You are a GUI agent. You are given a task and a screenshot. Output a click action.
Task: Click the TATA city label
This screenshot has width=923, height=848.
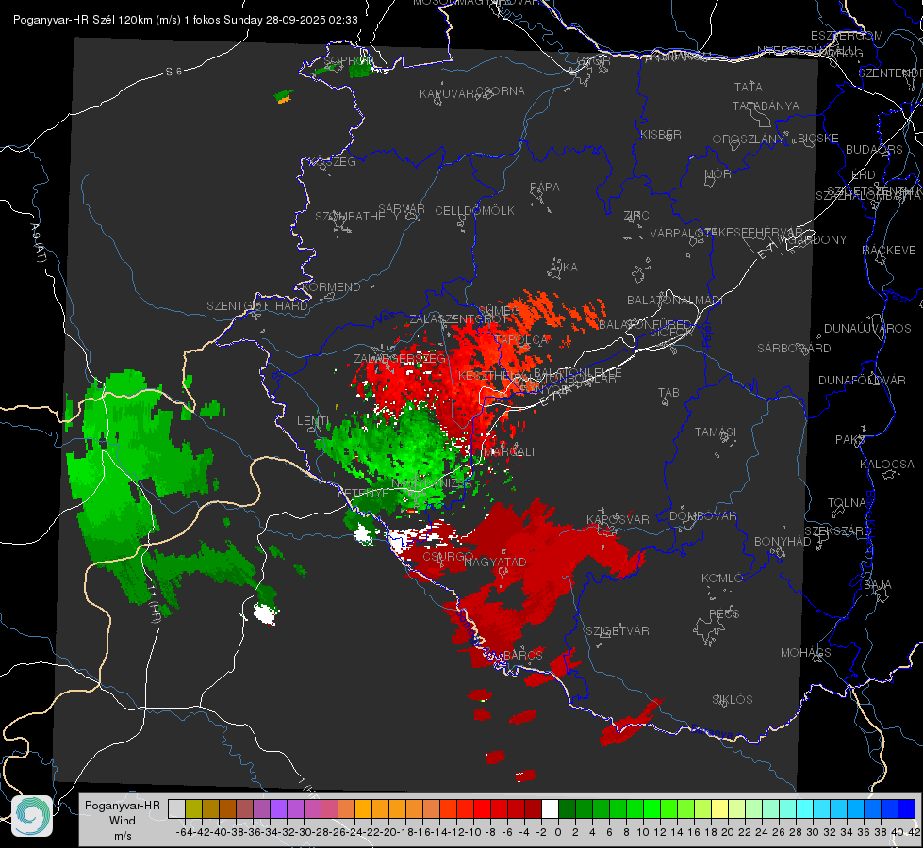point(749,87)
